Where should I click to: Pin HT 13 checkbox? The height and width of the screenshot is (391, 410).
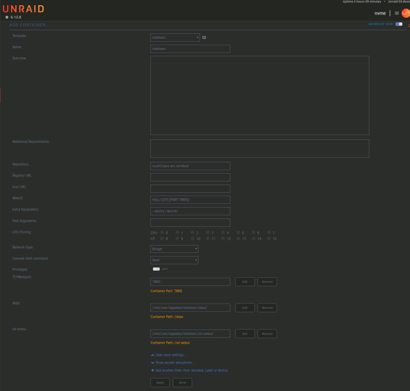(238, 238)
